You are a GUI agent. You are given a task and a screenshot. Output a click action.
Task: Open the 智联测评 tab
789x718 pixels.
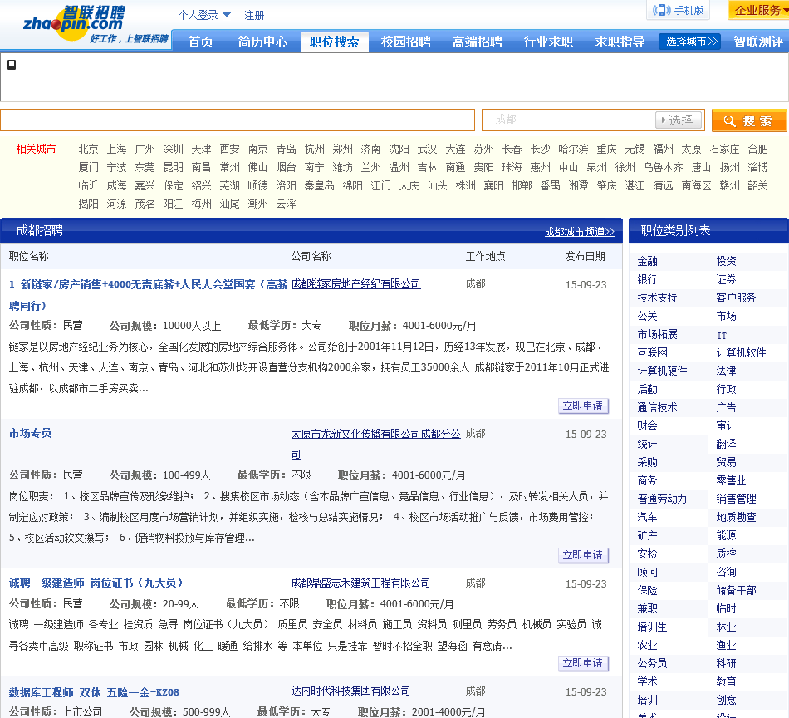(x=757, y=42)
